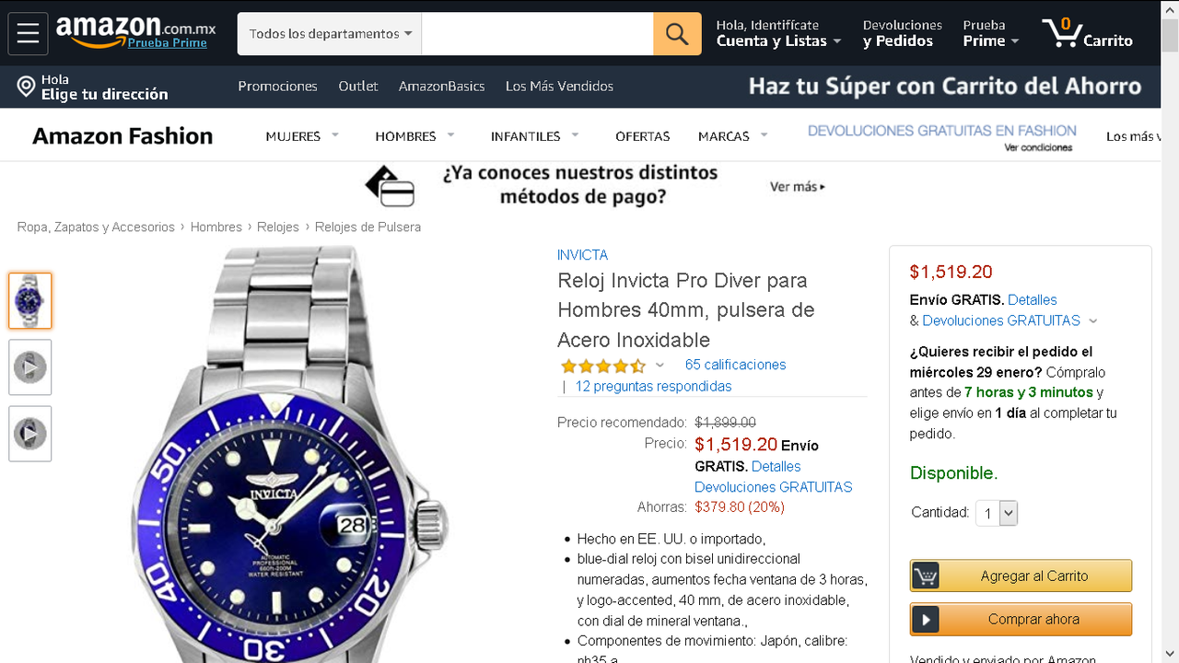Select the blue watch image thumbnail
The height and width of the screenshot is (663, 1179).
point(30,301)
